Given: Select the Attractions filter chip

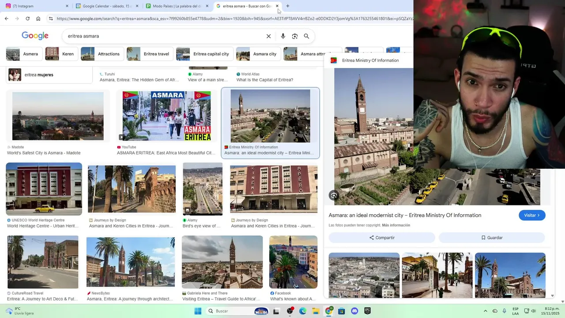Looking at the screenshot, I should click(102, 54).
